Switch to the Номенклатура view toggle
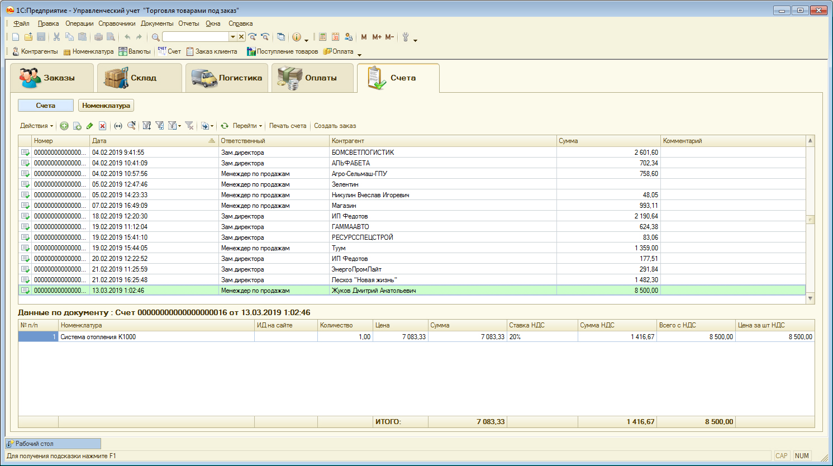The width and height of the screenshot is (833, 466). 106,106
